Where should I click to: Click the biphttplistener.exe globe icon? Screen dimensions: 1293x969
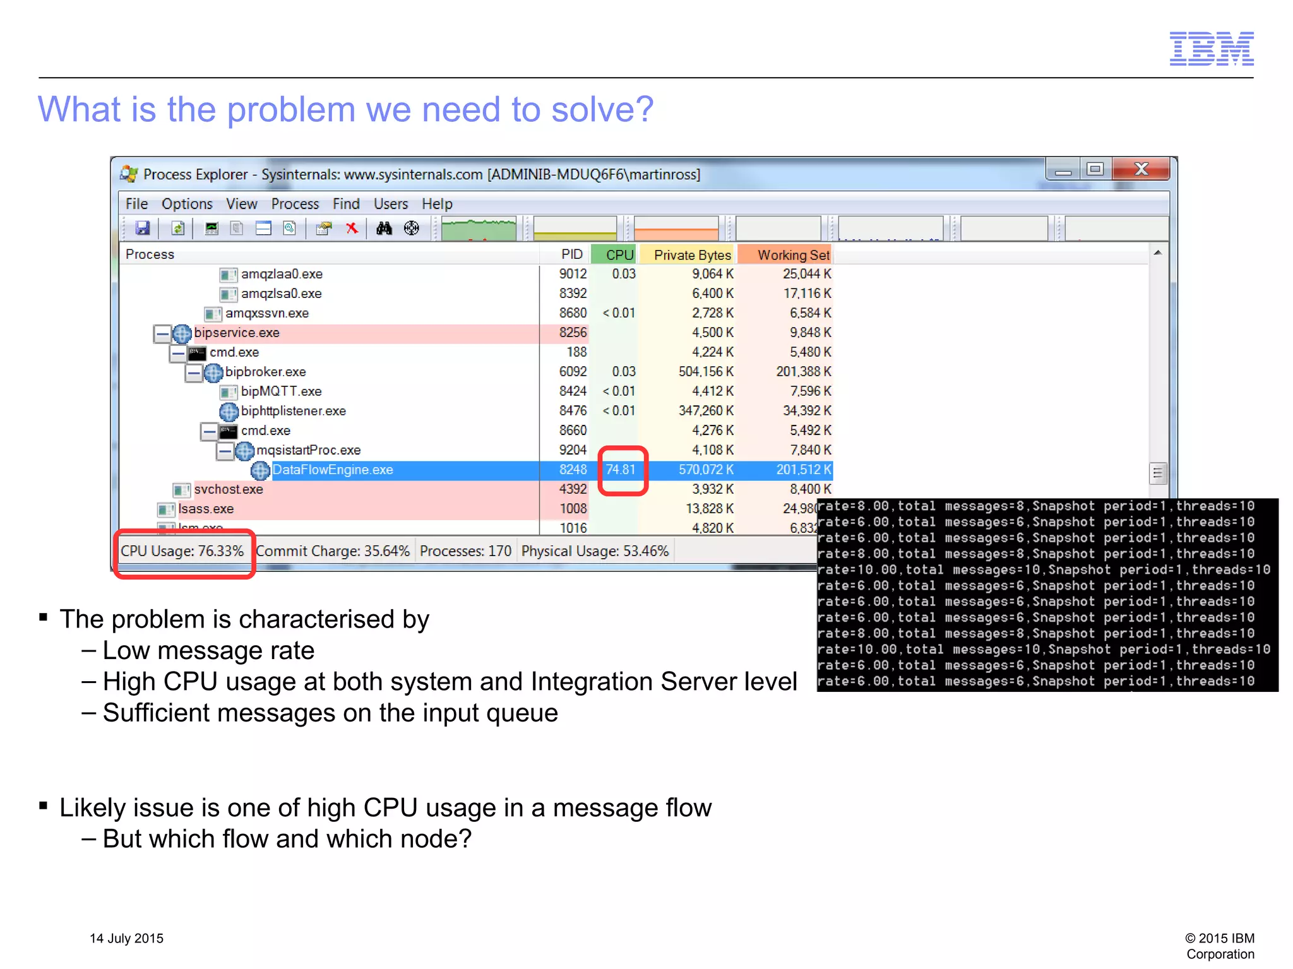(229, 412)
